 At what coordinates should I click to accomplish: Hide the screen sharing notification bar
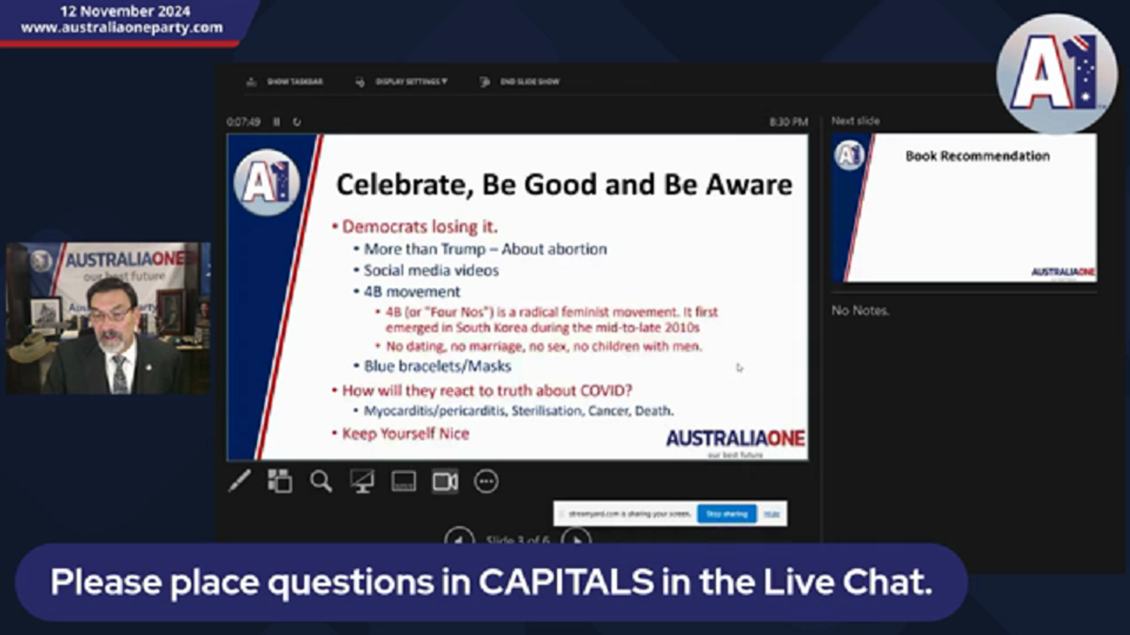(772, 513)
